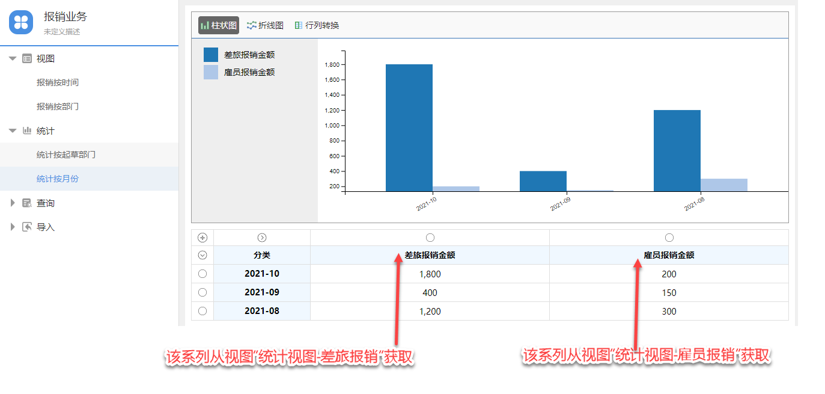The width and height of the screenshot is (825, 394).
Task: Click the 报销业务 app logo icon
Action: (x=21, y=23)
